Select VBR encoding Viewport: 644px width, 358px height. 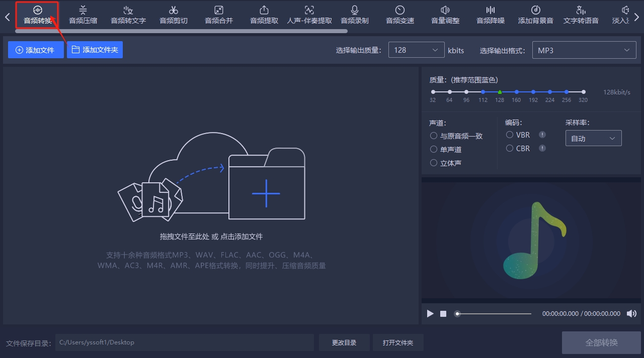click(518, 135)
